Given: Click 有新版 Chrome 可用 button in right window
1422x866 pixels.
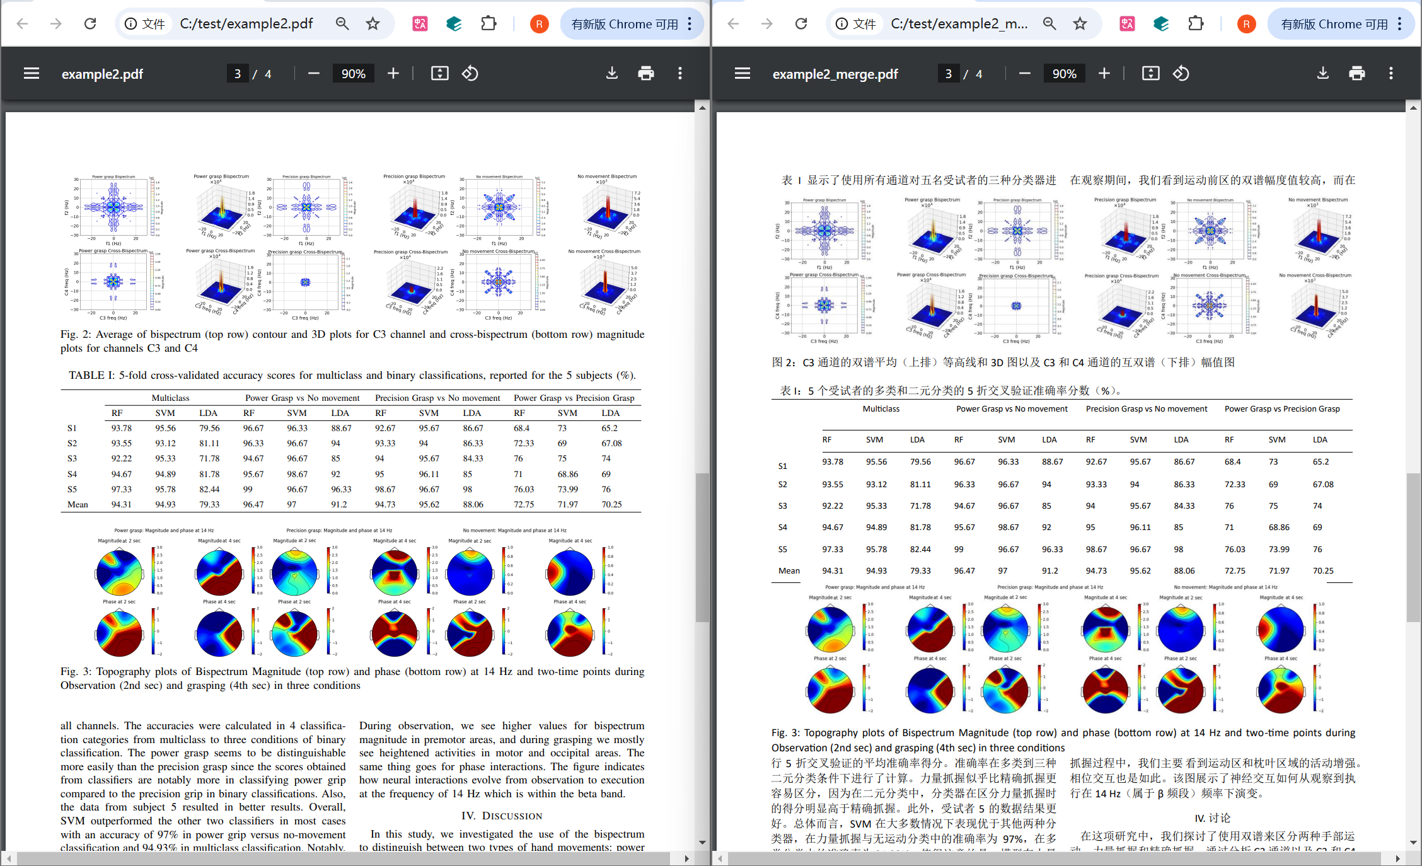Looking at the screenshot, I should pyautogui.click(x=1334, y=24).
